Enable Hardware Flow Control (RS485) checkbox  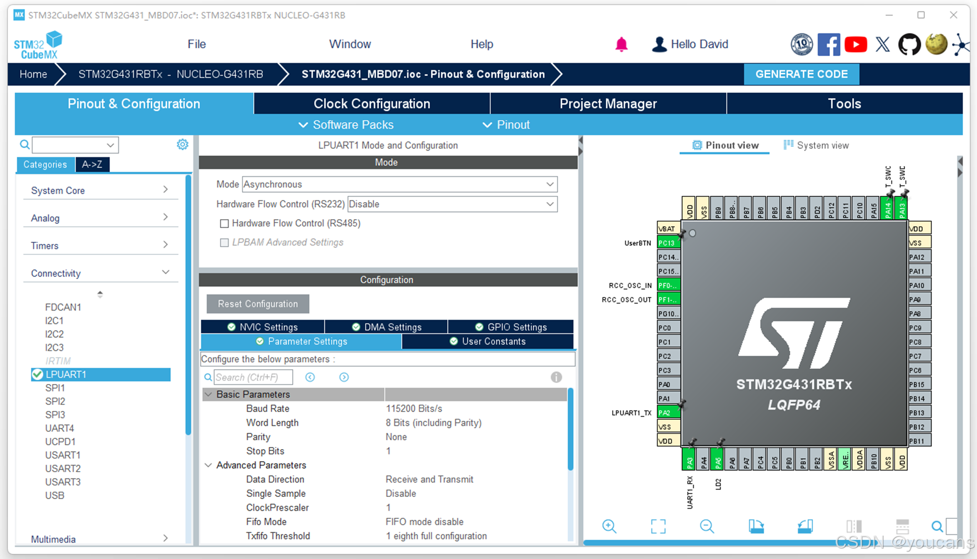pos(225,224)
